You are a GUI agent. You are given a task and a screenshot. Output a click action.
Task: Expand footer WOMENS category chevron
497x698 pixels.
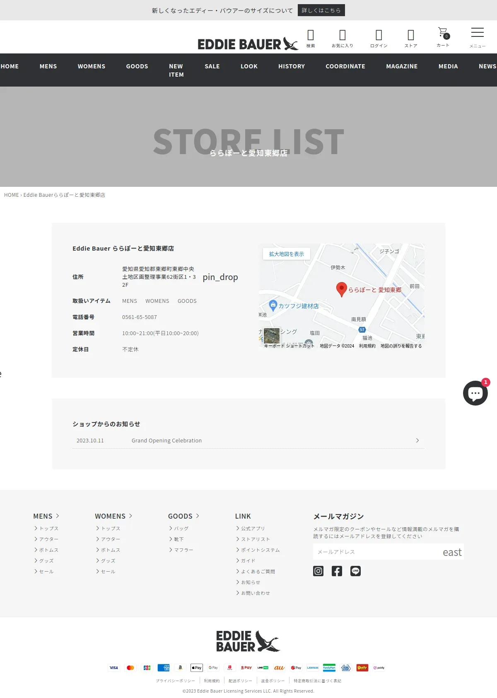click(130, 516)
